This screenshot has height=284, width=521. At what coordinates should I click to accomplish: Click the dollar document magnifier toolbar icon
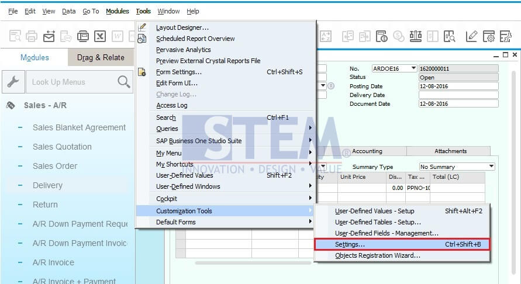(449, 36)
